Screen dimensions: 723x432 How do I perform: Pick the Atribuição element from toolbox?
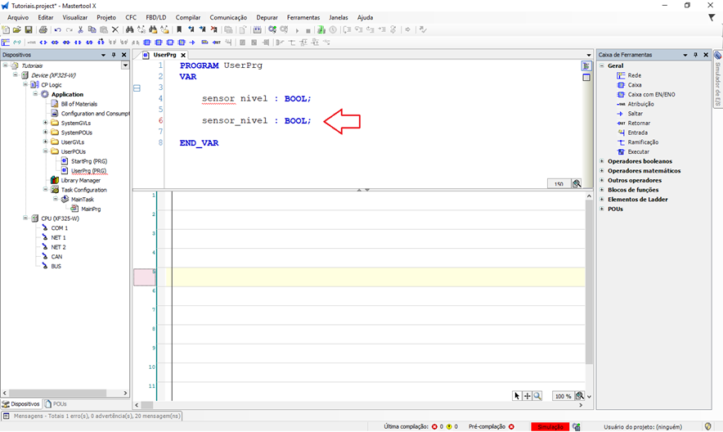tap(640, 104)
